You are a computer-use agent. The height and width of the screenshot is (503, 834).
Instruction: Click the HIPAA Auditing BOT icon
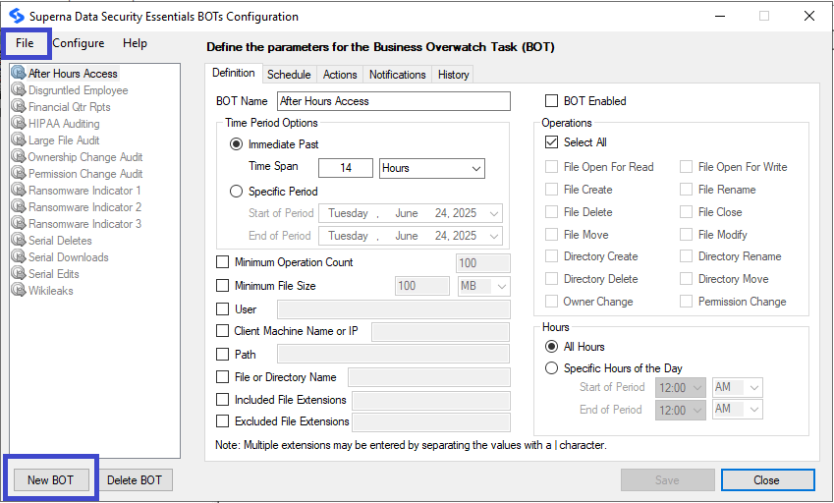click(x=19, y=124)
